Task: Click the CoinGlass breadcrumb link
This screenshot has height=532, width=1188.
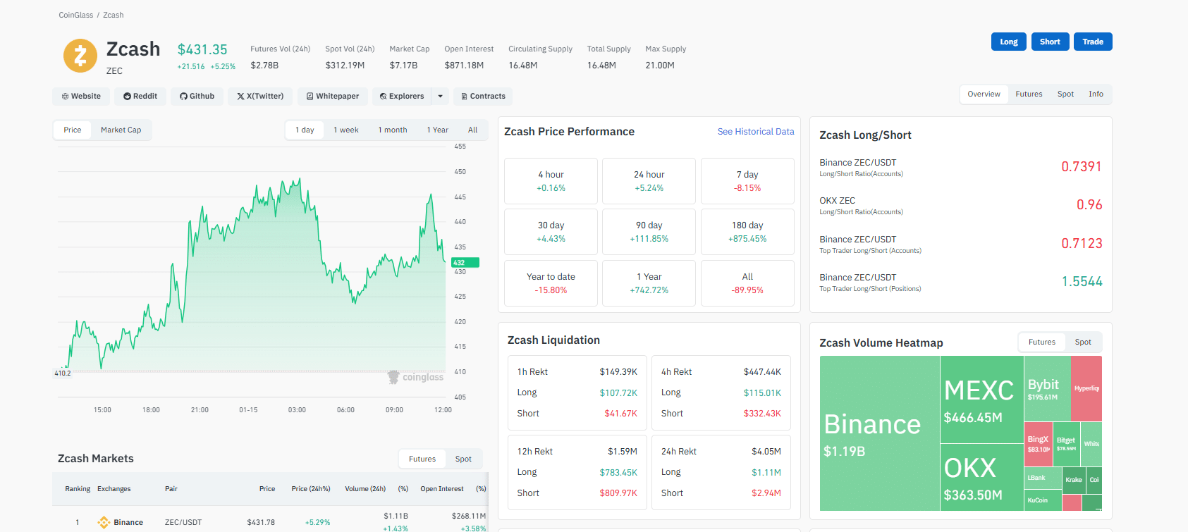Action: 75,15
